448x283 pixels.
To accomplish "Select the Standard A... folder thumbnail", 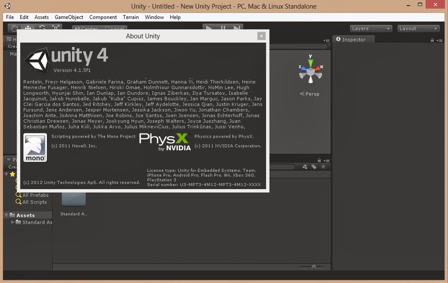I will pos(74,199).
